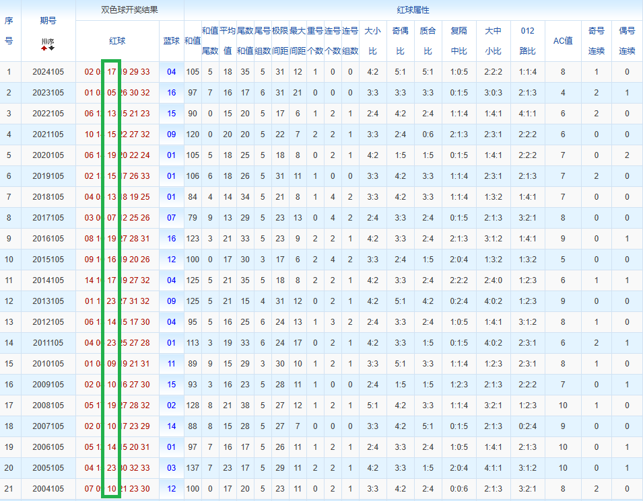
Task: Click blue ball 02 in row 2008105
Action: 172,405
